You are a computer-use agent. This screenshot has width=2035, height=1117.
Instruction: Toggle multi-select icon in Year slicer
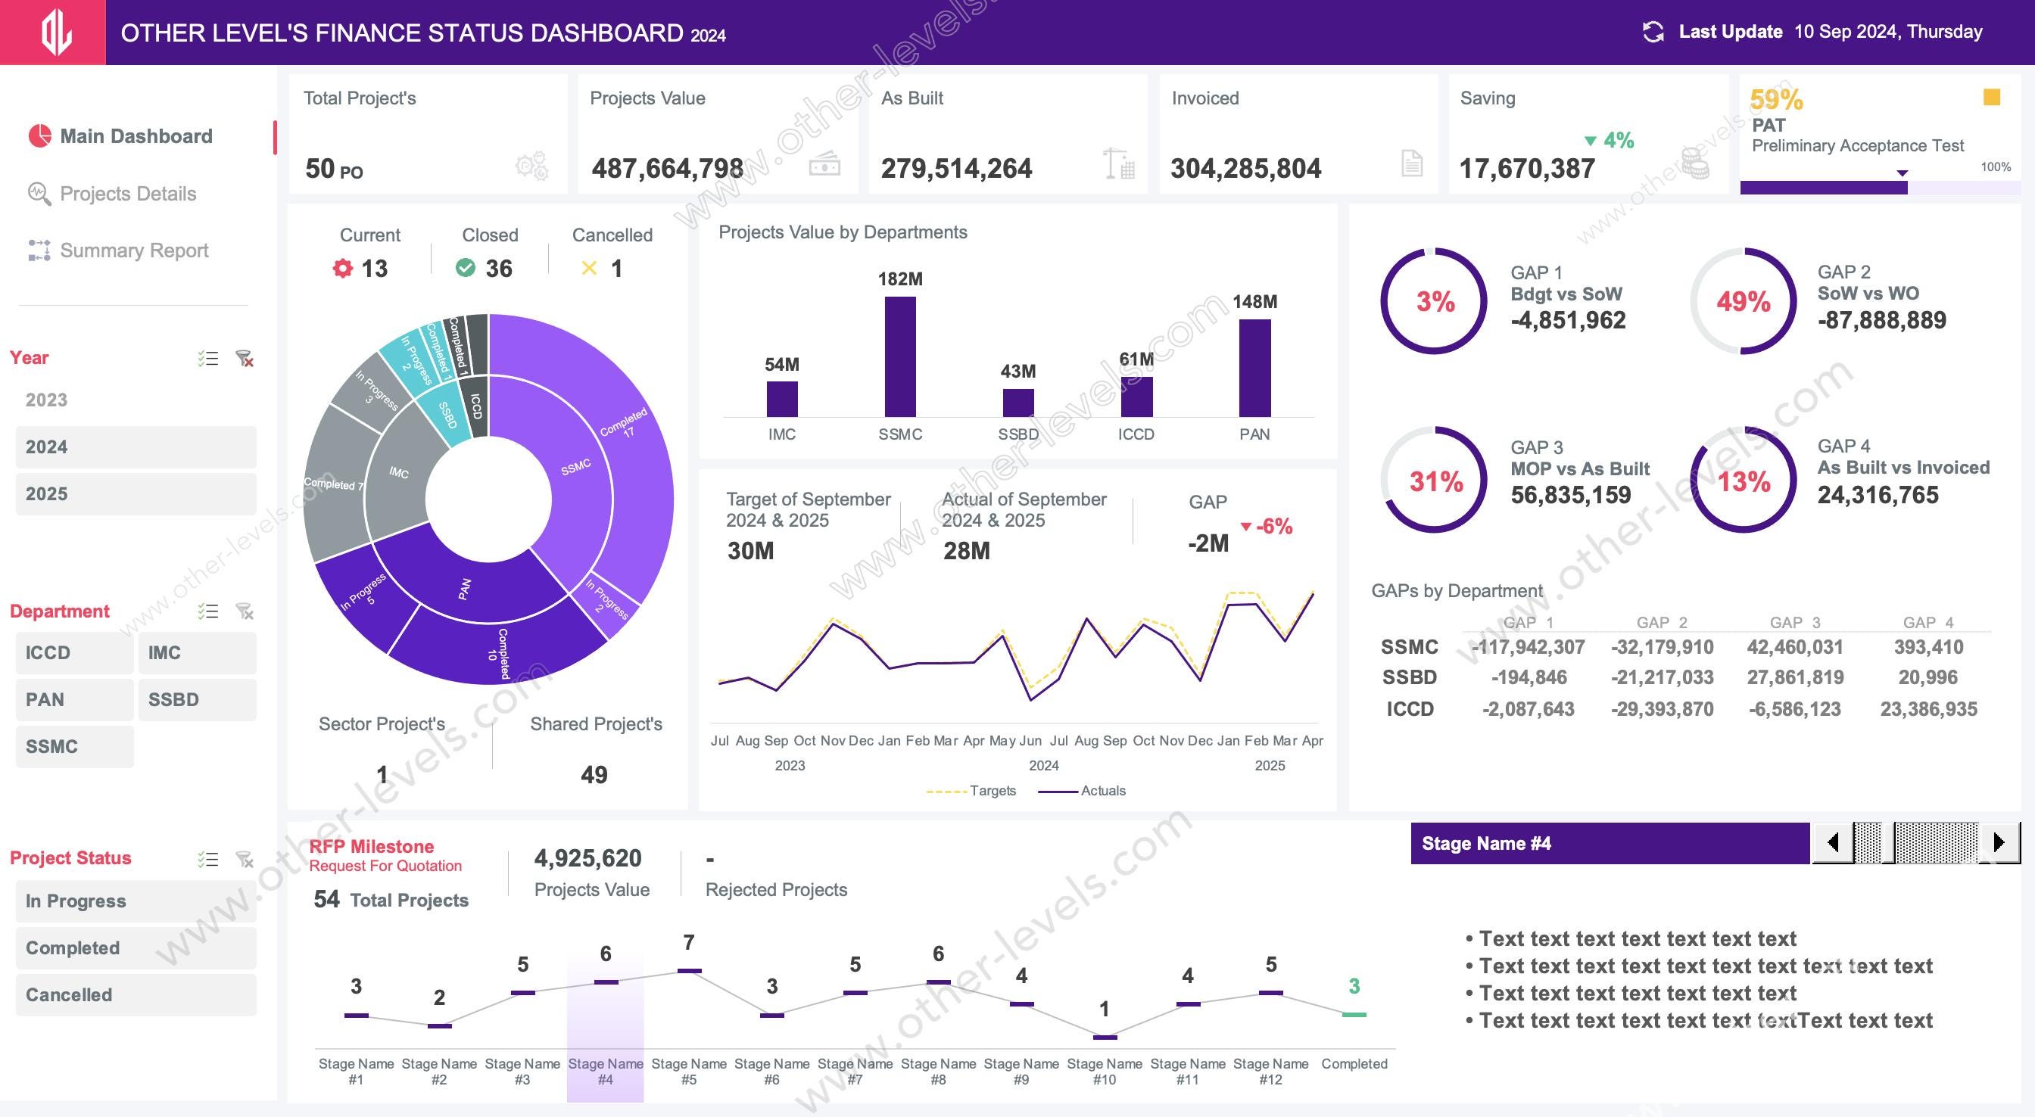point(207,358)
